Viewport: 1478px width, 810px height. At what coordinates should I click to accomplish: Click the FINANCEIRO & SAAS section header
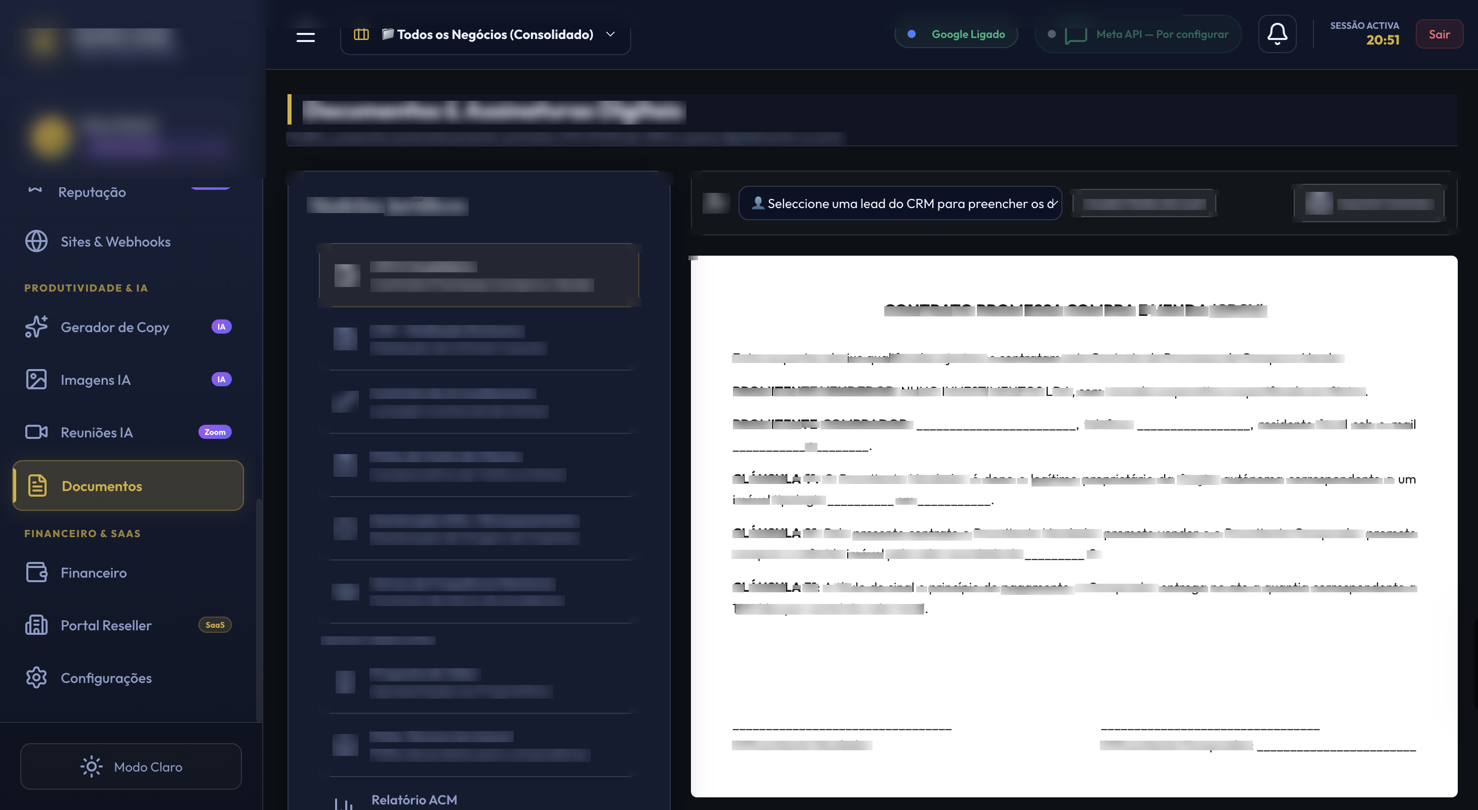[83, 534]
